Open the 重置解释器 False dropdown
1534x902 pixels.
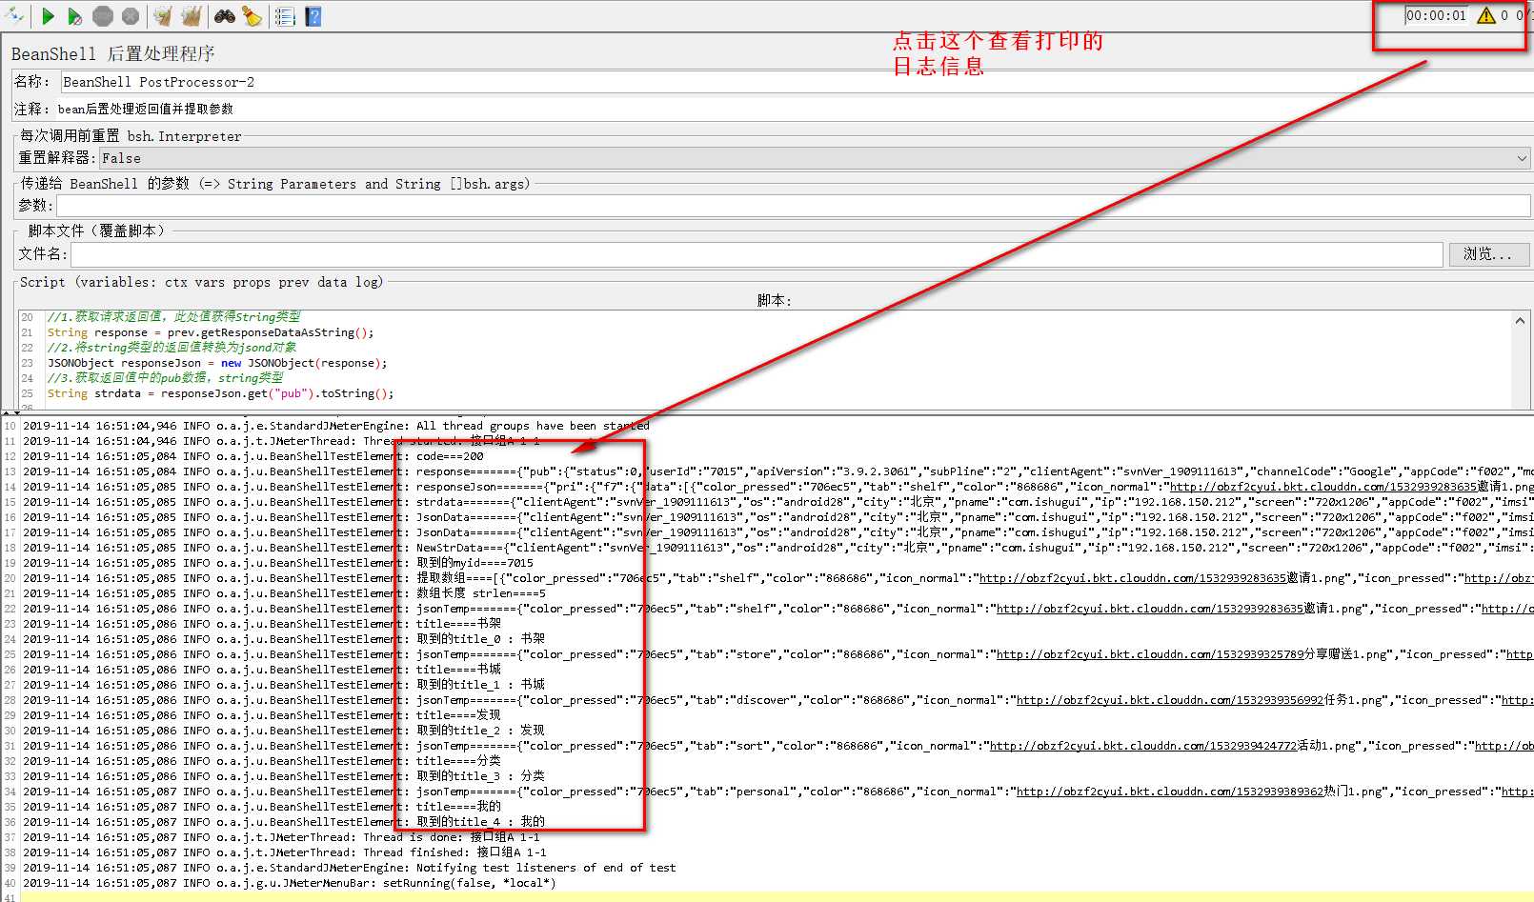click(x=815, y=158)
